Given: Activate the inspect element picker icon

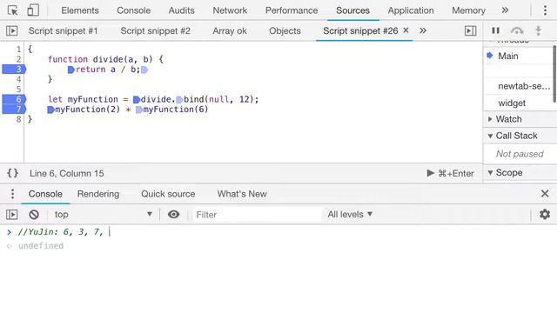Looking at the screenshot, I should tap(13, 10).
